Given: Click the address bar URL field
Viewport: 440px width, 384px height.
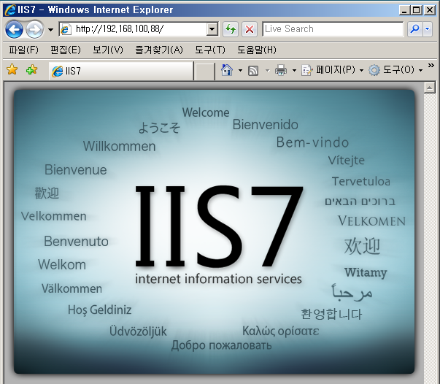Looking at the screenshot, I should click(x=133, y=29).
